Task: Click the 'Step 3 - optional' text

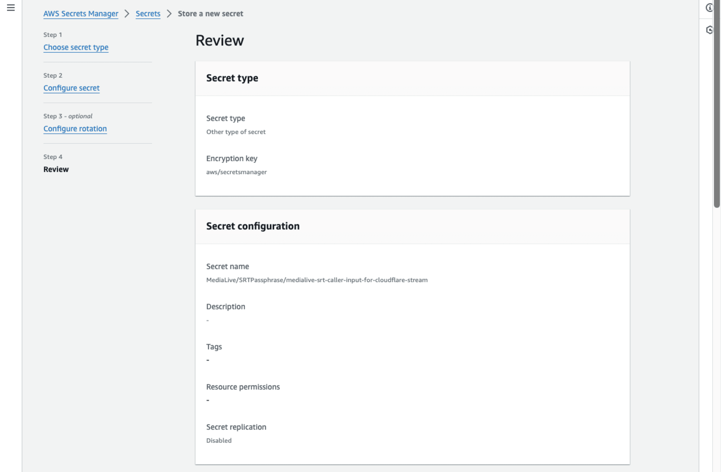Action: tap(68, 116)
